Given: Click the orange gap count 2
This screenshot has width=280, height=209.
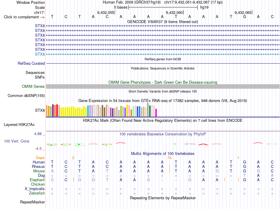Looking at the screenshot, I should pyautogui.click(x=73, y=158).
